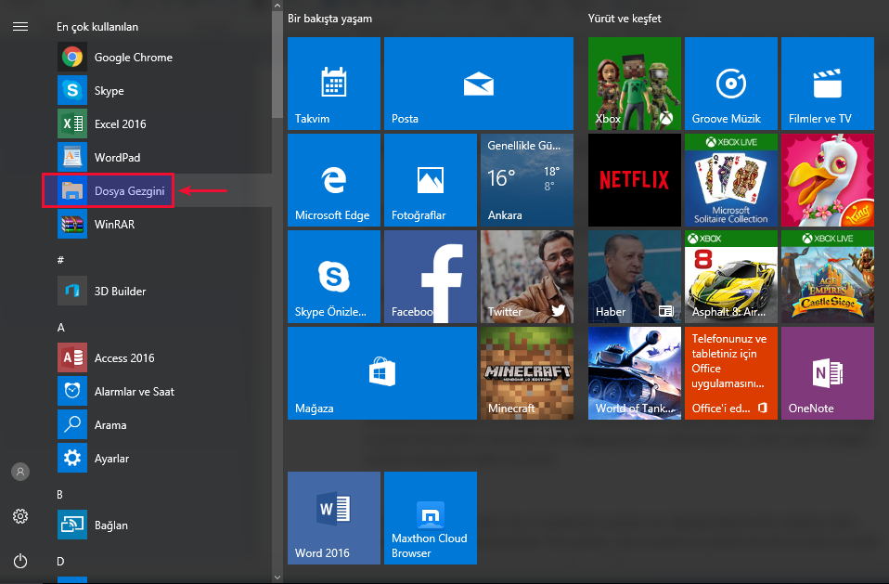This screenshot has width=889, height=584.
Task: Open the Fotoğraflar photos tile
Action: tap(431, 180)
